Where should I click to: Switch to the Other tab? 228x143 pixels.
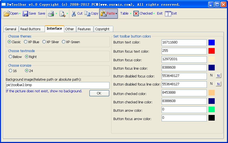point(70,29)
